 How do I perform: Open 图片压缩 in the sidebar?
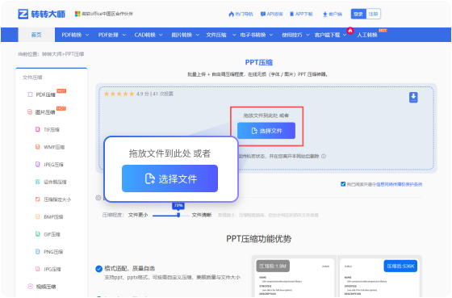(46, 112)
